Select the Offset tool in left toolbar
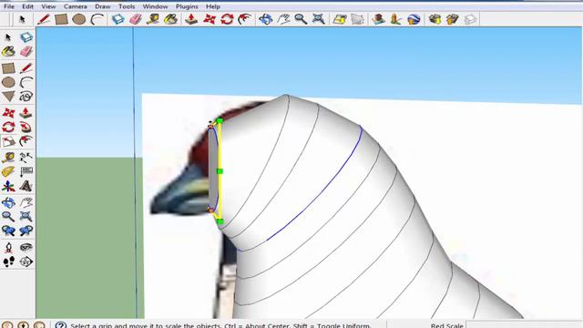 (x=26, y=141)
